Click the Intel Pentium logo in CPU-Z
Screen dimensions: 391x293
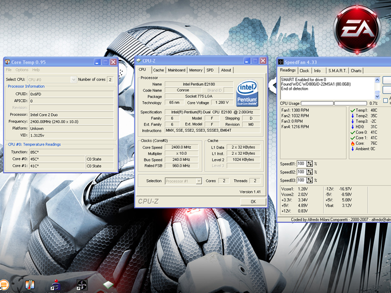coord(247,93)
